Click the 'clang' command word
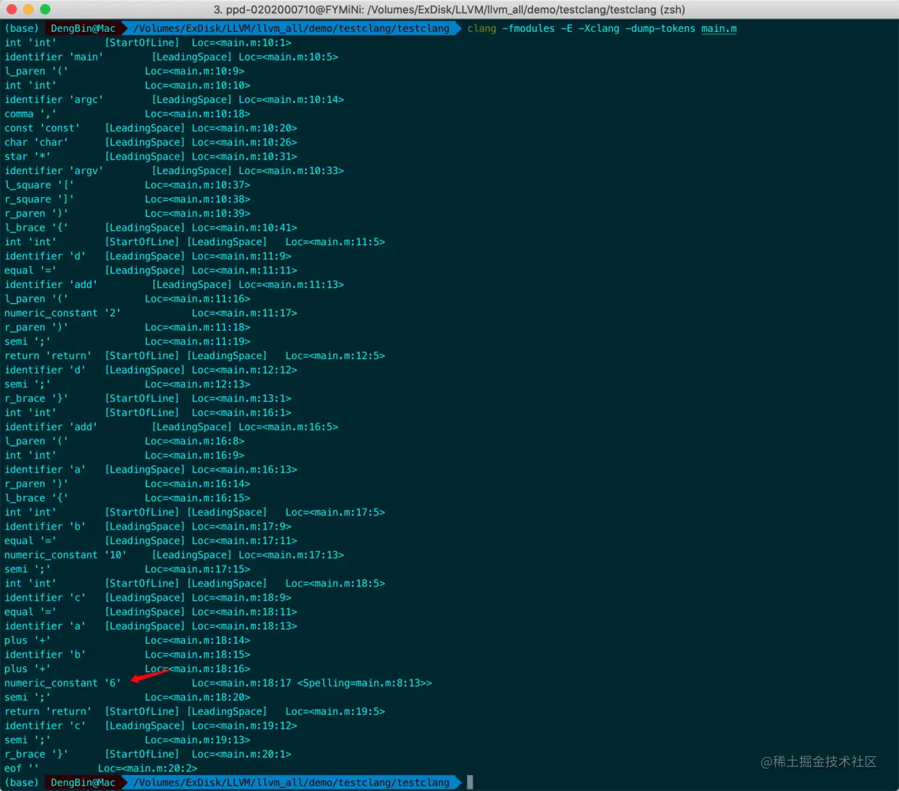Image resolution: width=899 pixels, height=791 pixels. pyautogui.click(x=481, y=28)
